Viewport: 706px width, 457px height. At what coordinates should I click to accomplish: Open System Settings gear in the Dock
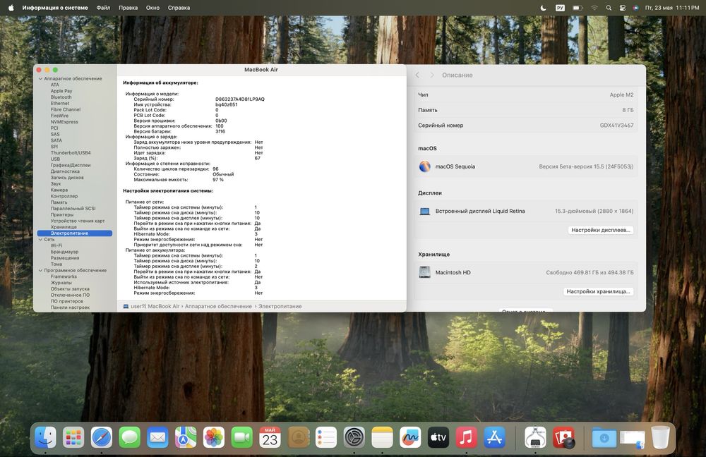354,437
